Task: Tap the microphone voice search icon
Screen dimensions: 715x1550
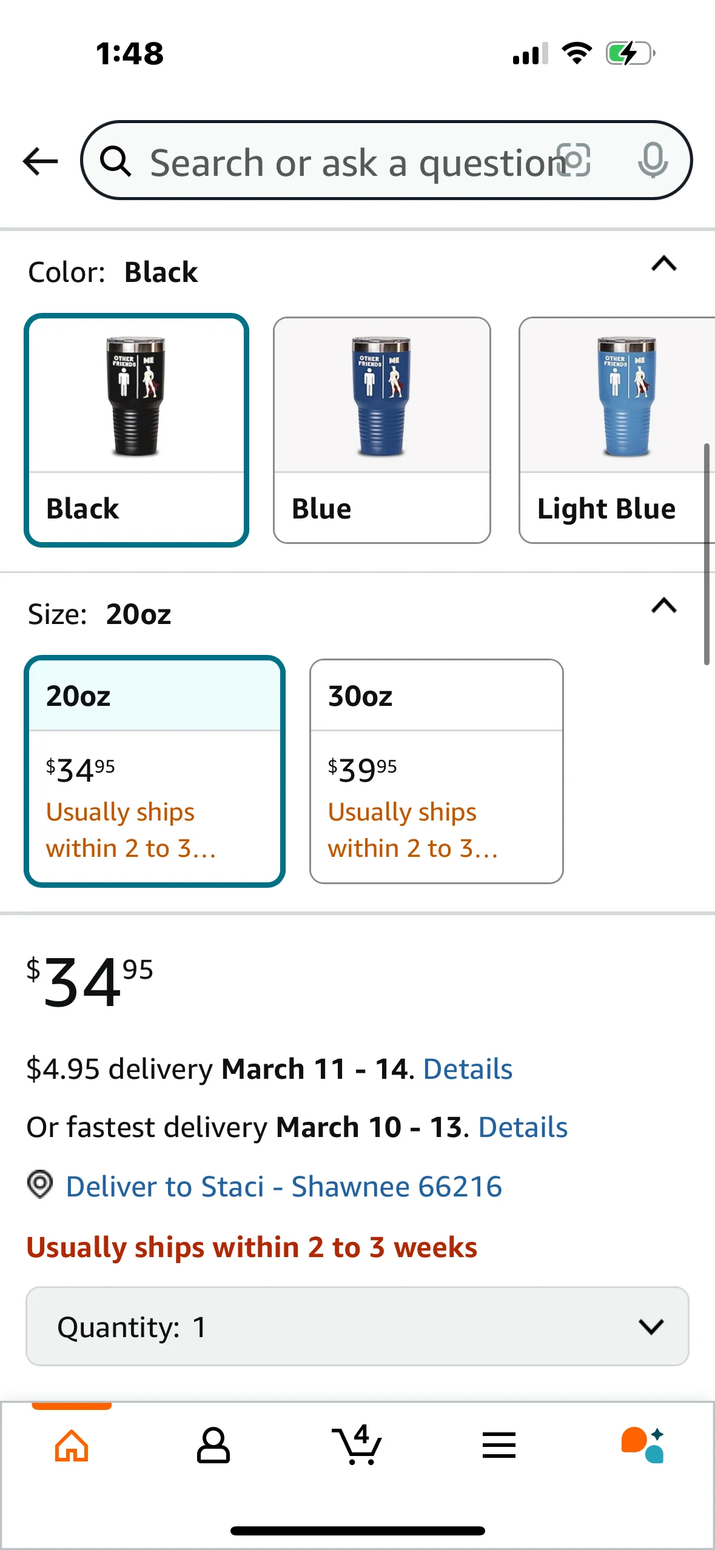Action: [653, 161]
